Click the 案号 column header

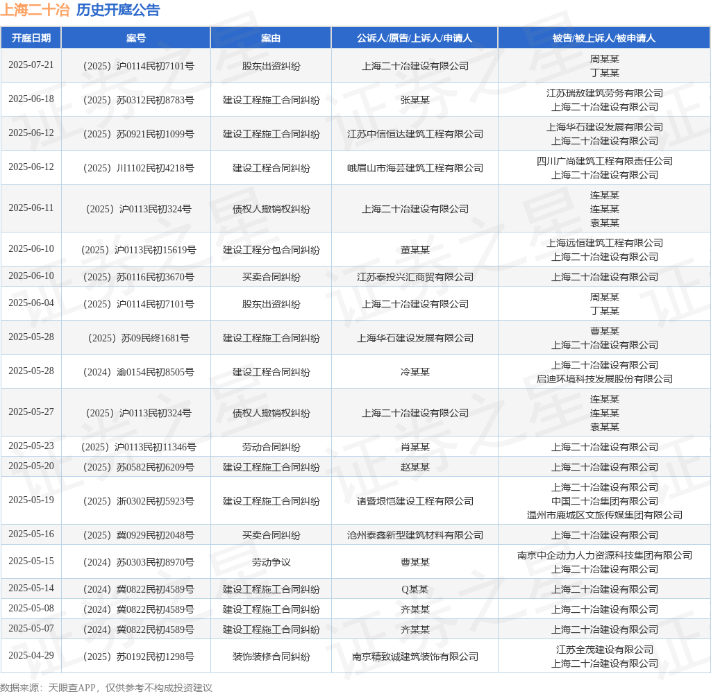[x=135, y=38]
